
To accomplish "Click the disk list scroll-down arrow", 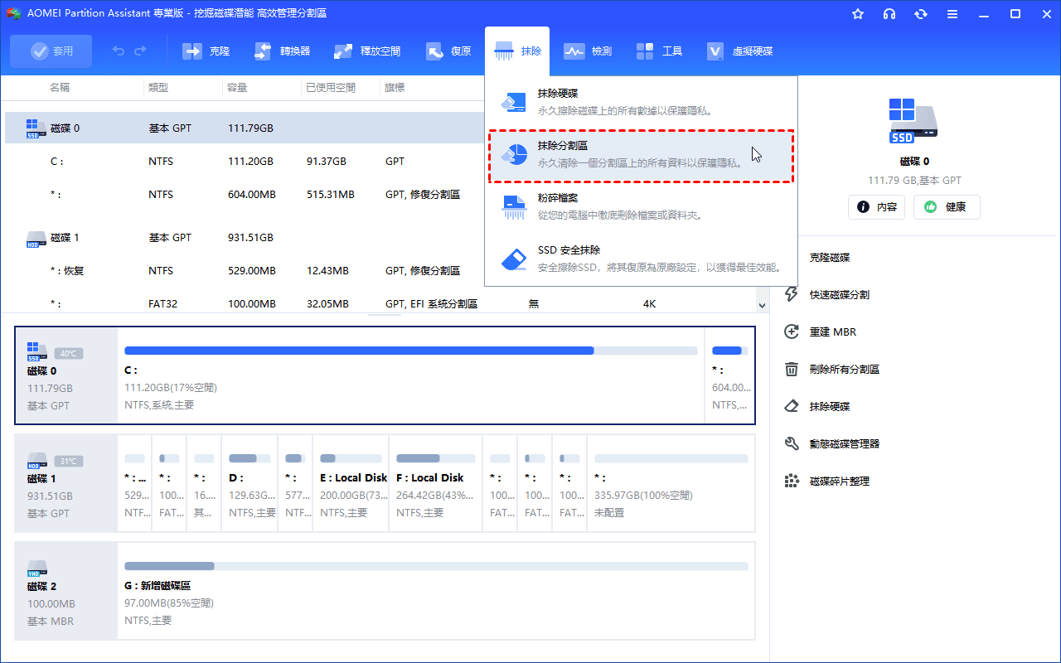I will [762, 305].
